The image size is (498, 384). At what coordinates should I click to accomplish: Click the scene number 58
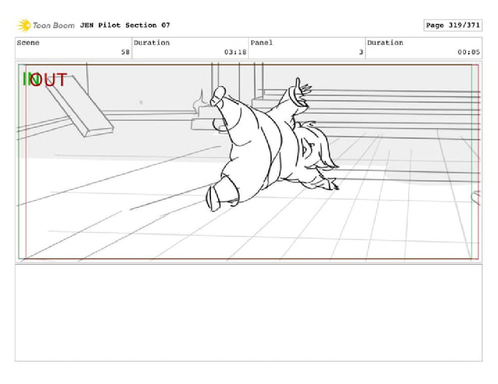pyautogui.click(x=125, y=52)
